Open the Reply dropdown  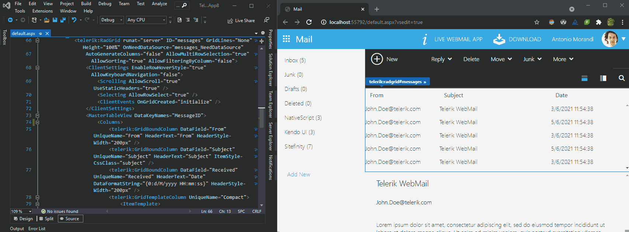click(x=441, y=59)
